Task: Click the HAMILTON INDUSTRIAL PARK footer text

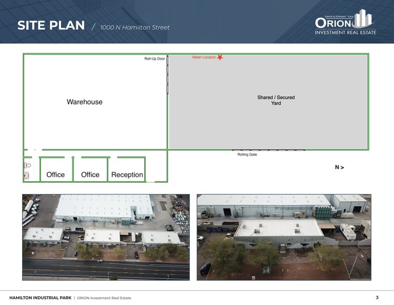Action: tap(41, 298)
